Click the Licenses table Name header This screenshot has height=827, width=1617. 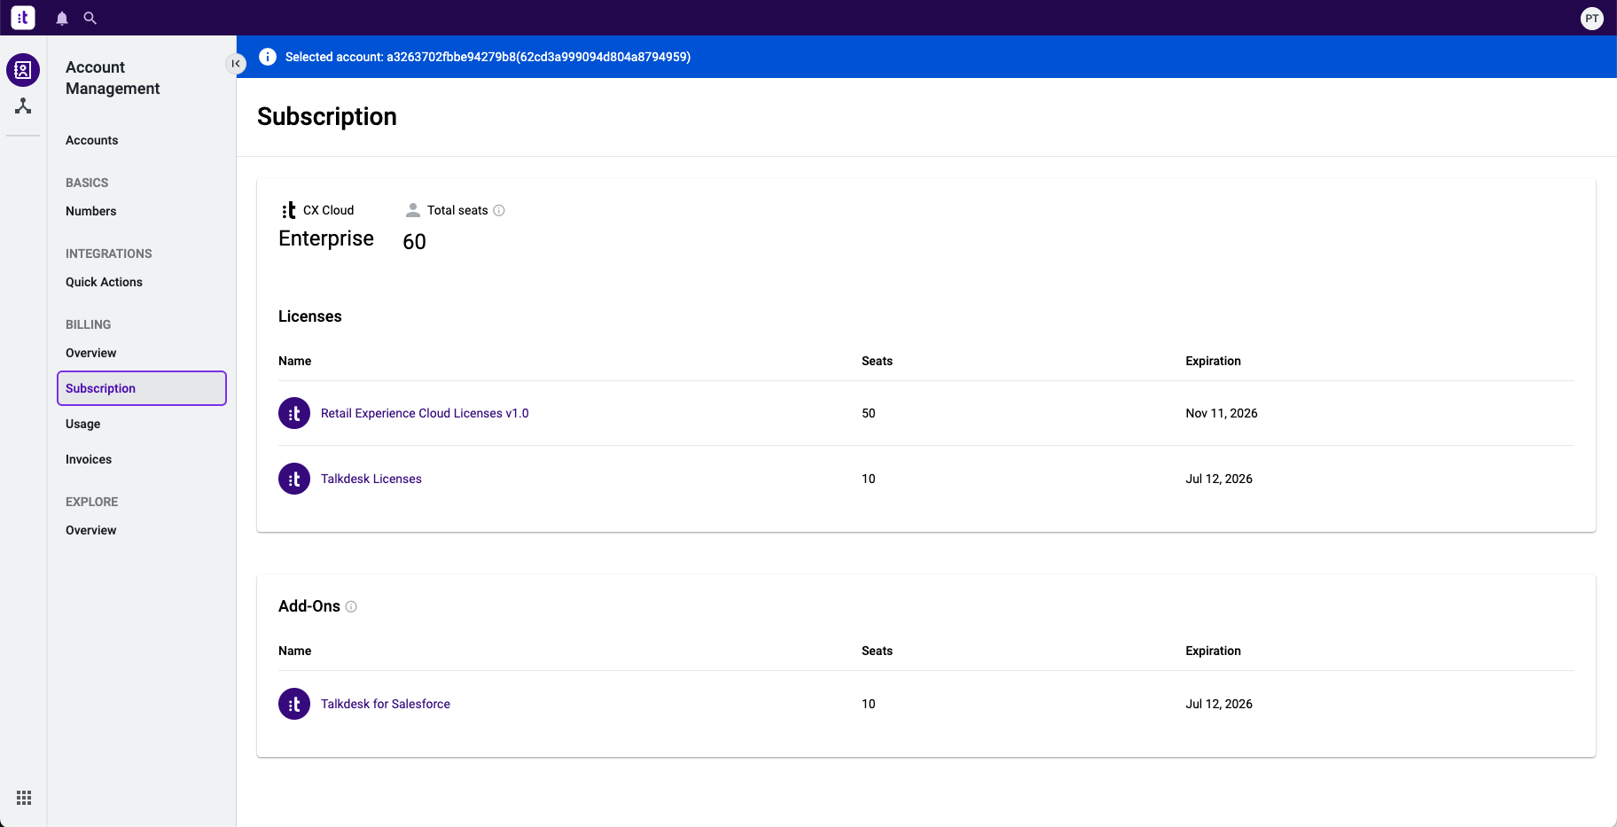[294, 361]
